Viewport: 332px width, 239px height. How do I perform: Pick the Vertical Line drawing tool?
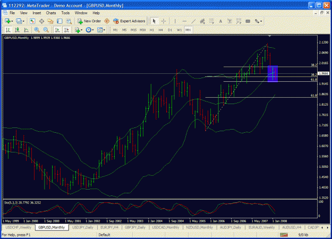pos(175,21)
